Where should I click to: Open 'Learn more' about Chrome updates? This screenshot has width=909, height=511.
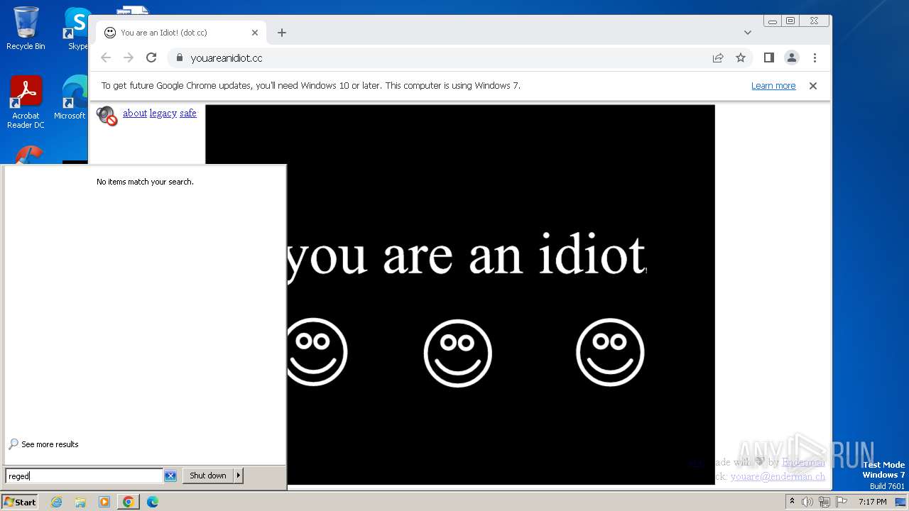pos(773,86)
